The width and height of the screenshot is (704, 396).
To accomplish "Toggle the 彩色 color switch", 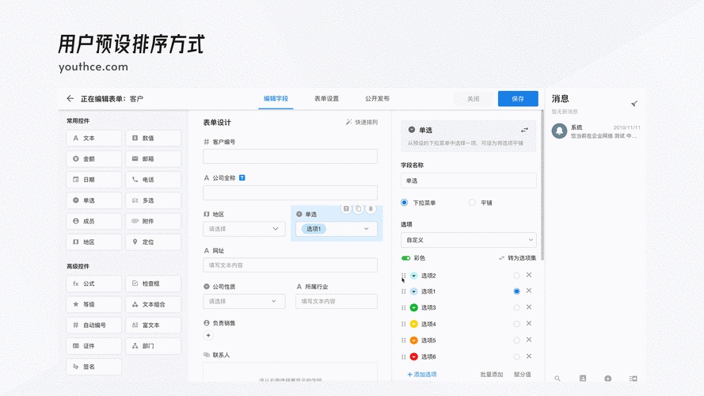I will [x=406, y=258].
